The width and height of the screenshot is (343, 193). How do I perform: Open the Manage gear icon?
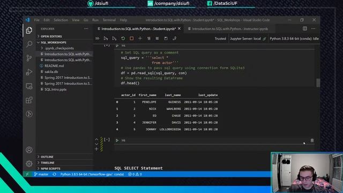pyautogui.click(x=29, y=164)
